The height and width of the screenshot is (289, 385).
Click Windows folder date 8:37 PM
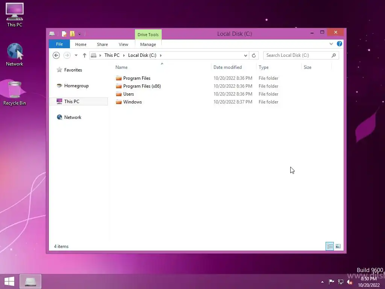[x=233, y=102]
